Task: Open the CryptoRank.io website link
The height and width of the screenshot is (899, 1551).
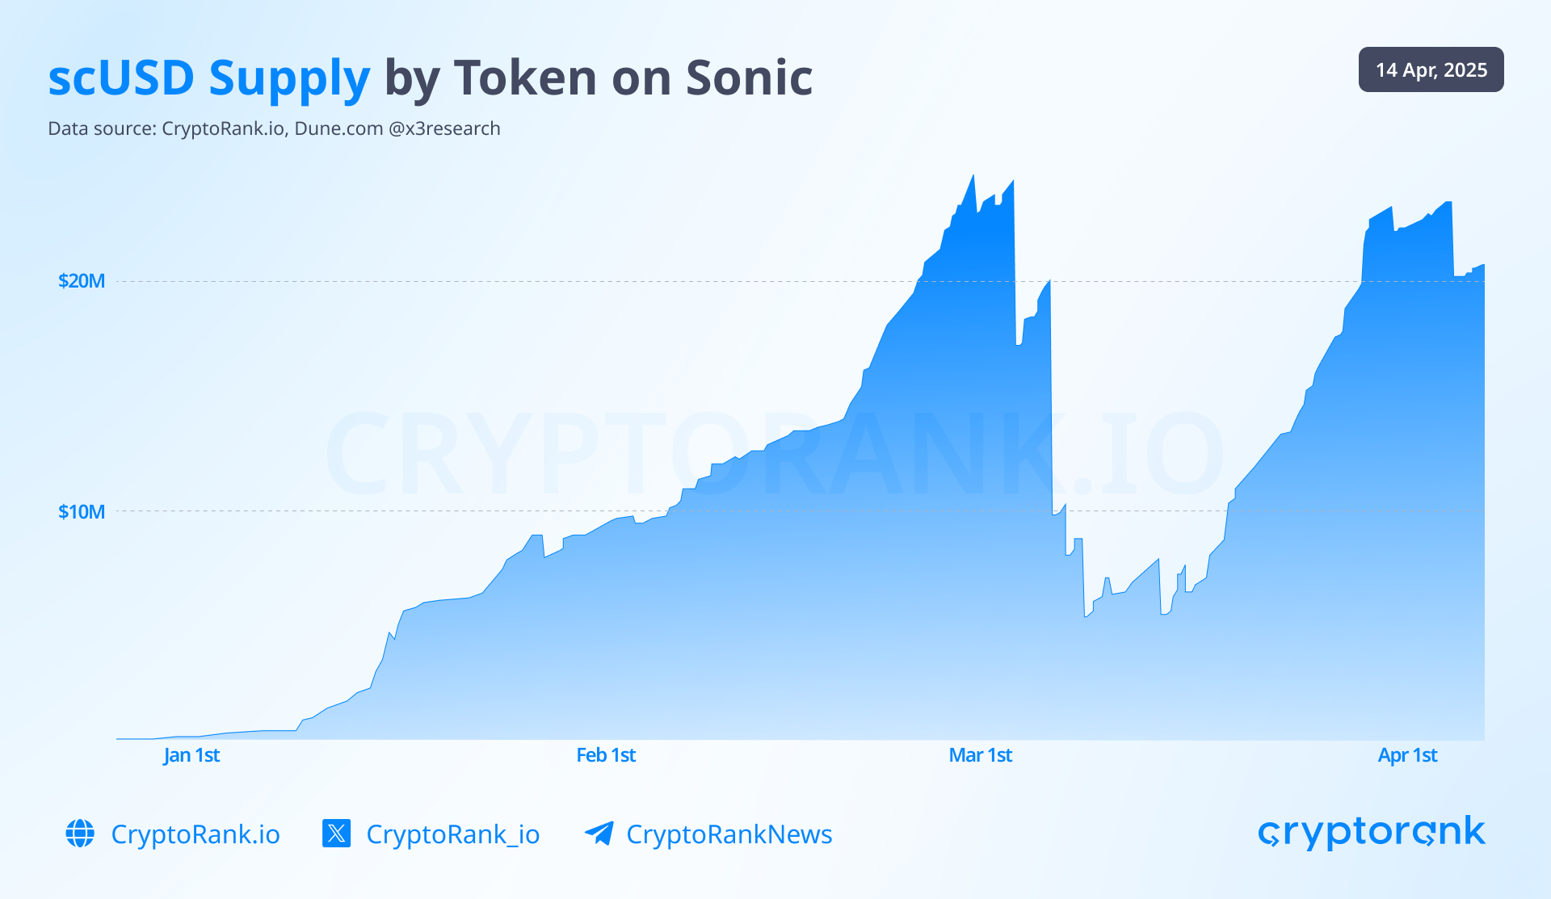Action: tap(195, 834)
